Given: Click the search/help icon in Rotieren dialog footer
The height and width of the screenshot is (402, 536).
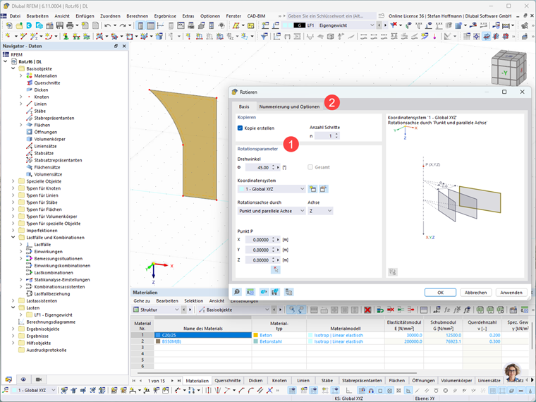Looking at the screenshot, I should 236,292.
